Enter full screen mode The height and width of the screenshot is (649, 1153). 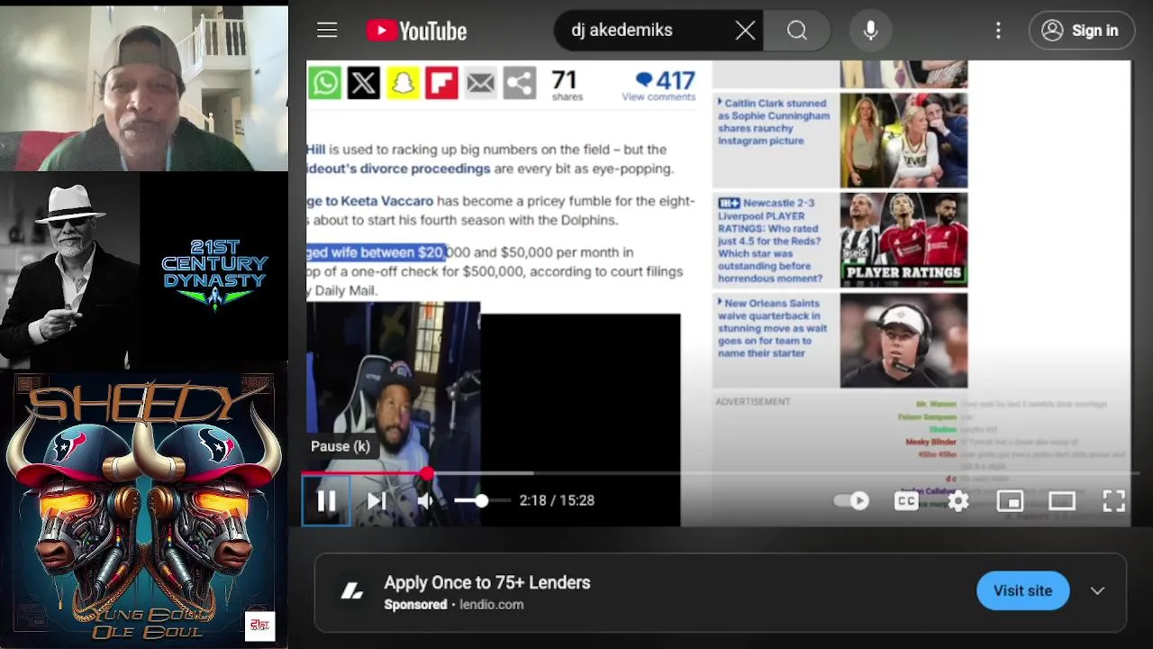click(x=1114, y=500)
